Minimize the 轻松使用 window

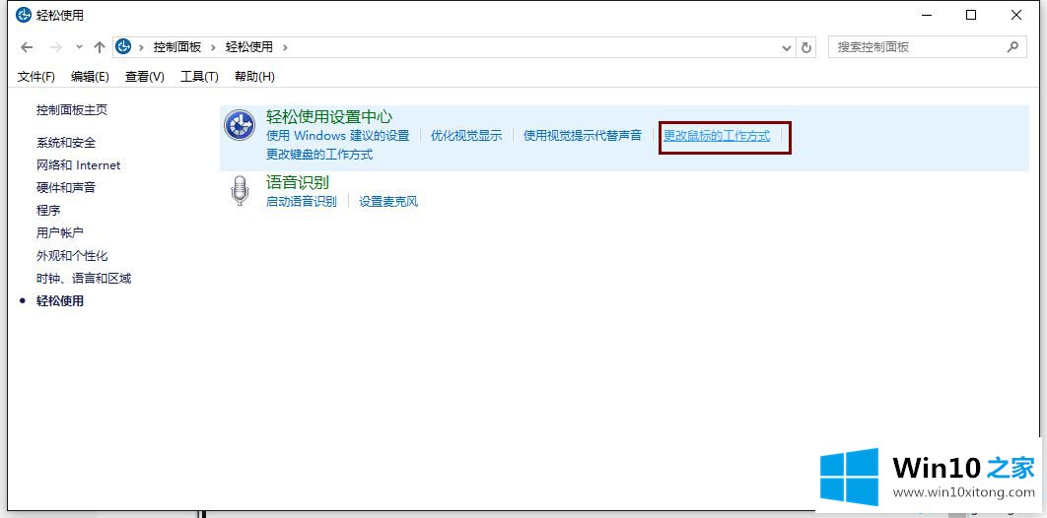(926, 15)
